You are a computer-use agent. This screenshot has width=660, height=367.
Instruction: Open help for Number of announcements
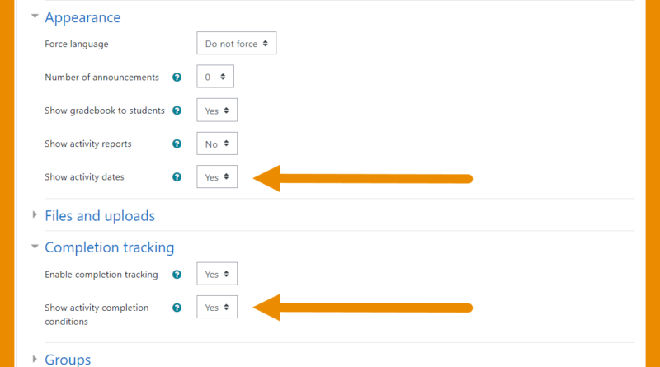pyautogui.click(x=177, y=77)
